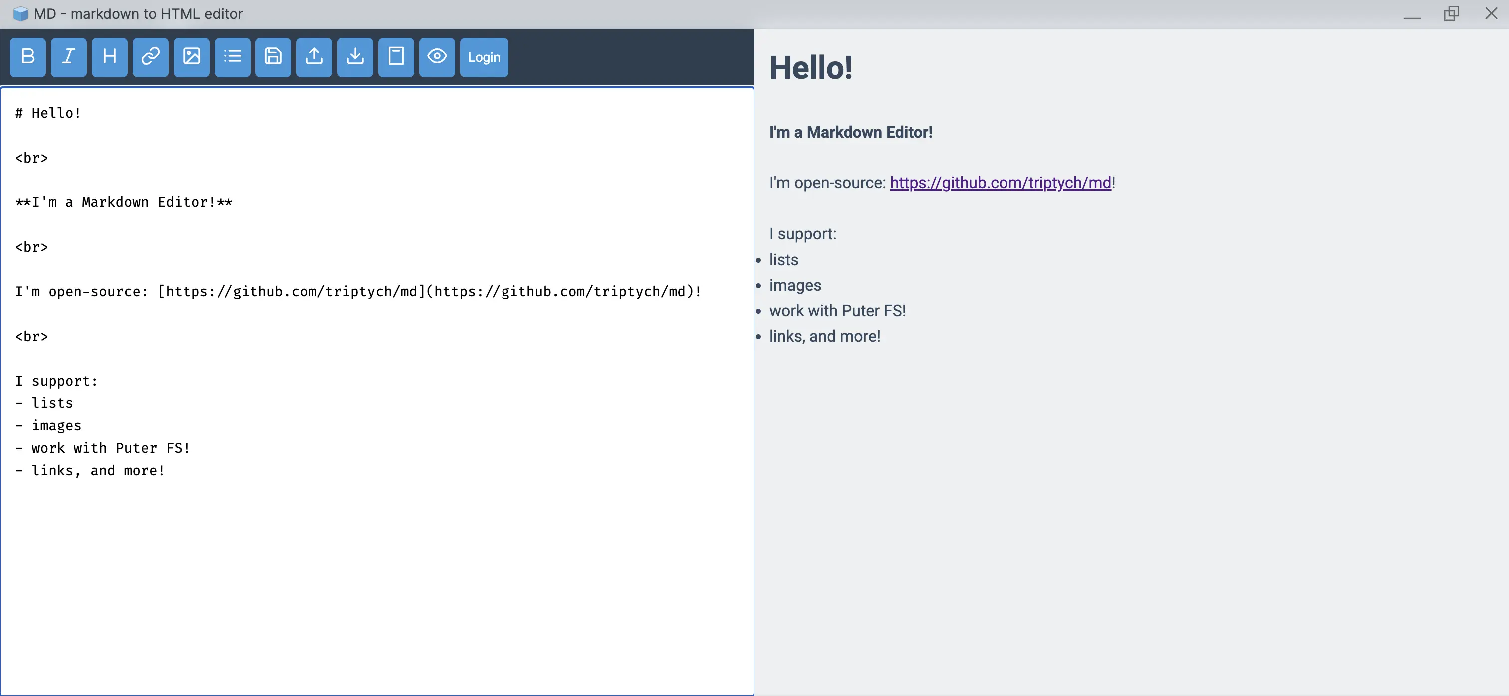Click the download arrow icon in toolbar
Screen dimensions: 1509x696
click(x=355, y=57)
